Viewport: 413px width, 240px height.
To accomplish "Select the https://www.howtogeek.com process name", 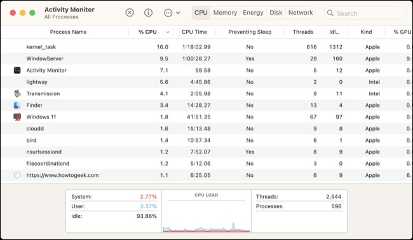I will click(x=62, y=175).
